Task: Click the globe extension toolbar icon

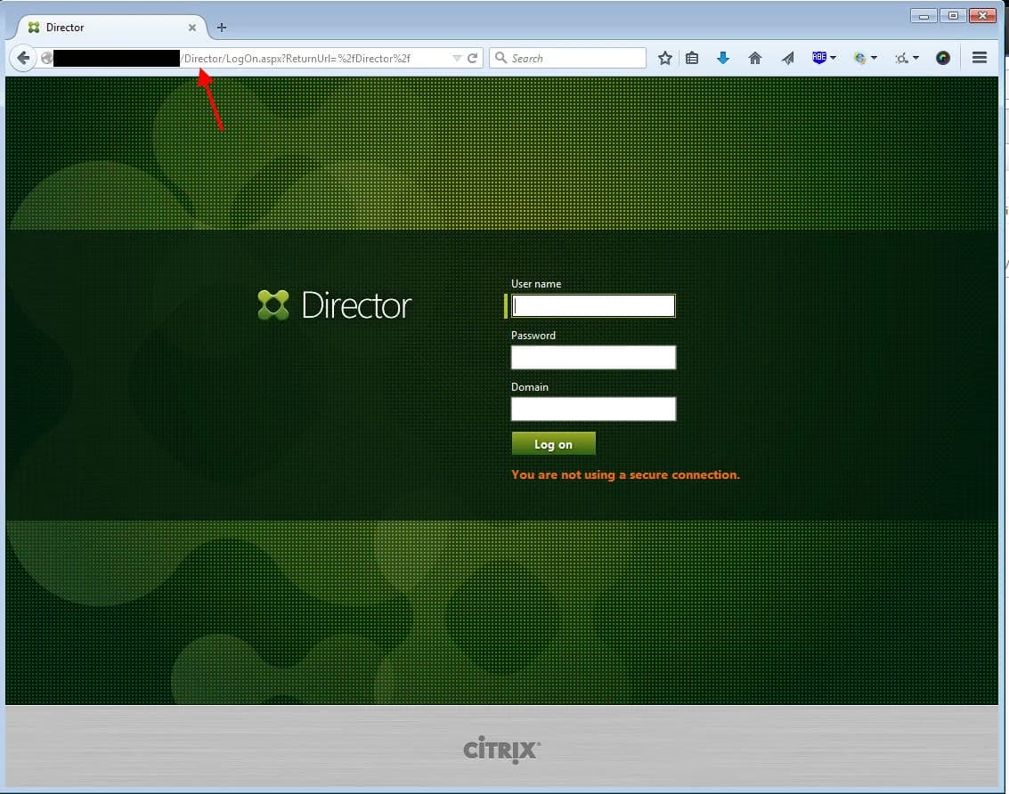Action: pyautogui.click(x=859, y=58)
